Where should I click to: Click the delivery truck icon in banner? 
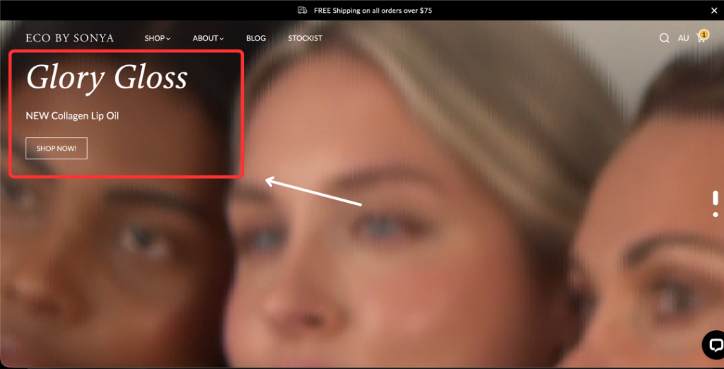coord(303,10)
